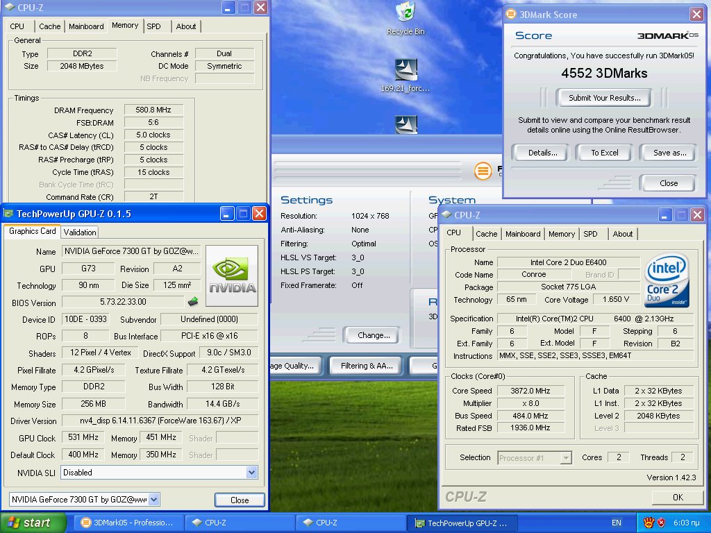
Task: Open the Recycle Bin desktop icon
Action: click(x=405, y=18)
